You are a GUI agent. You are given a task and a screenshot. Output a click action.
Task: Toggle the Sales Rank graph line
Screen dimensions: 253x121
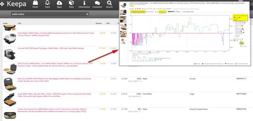(237, 16)
